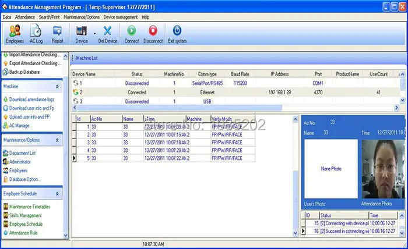The width and height of the screenshot is (408, 249).
Task: Collapse the Machine sidebar section
Action: pyautogui.click(x=57, y=87)
